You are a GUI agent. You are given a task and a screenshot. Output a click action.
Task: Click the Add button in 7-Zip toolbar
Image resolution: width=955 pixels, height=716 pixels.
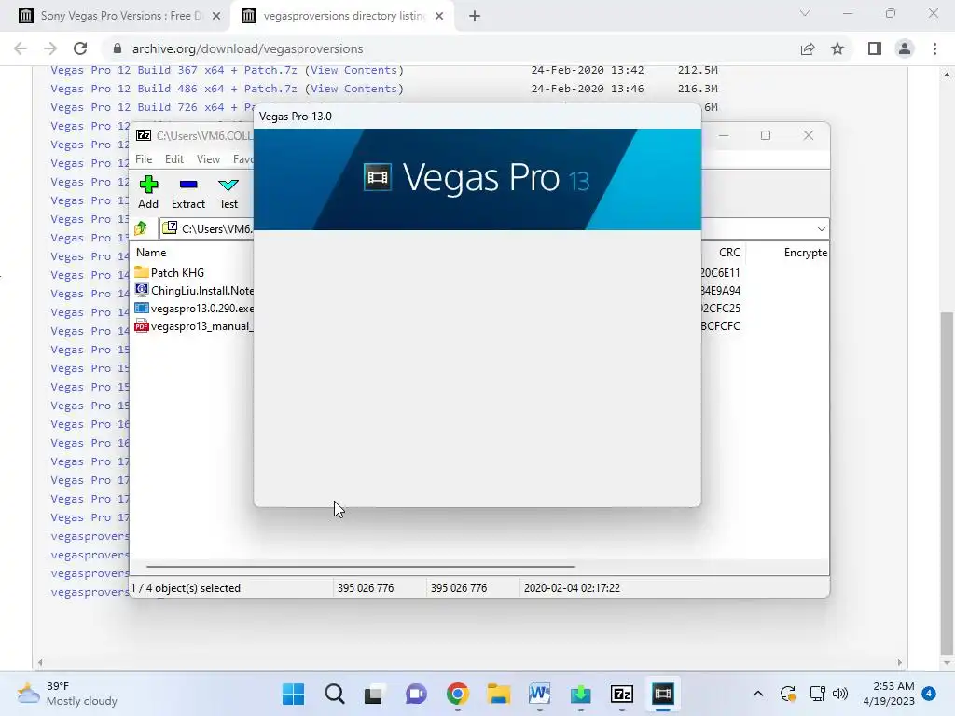148,192
